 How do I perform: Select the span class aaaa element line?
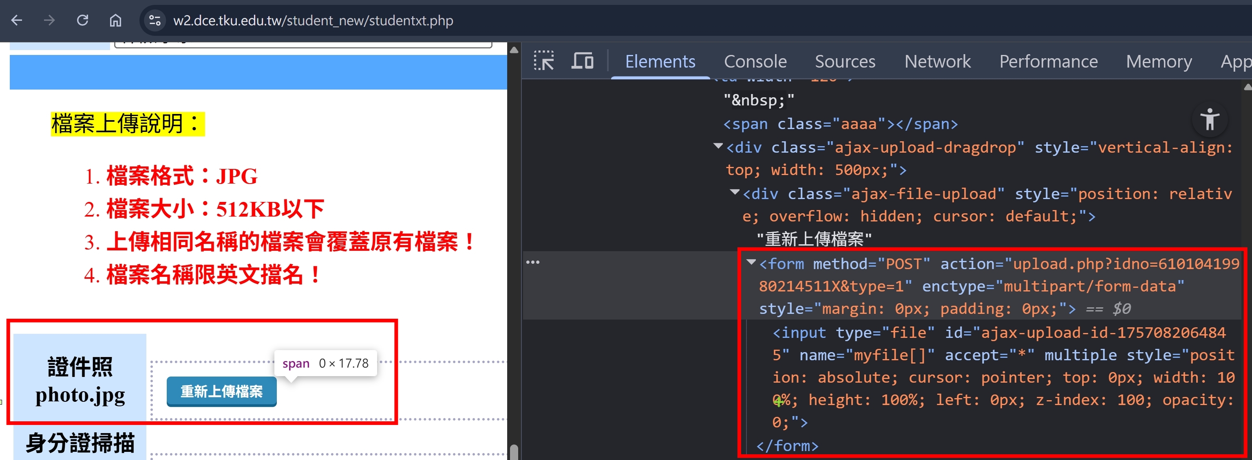(840, 124)
